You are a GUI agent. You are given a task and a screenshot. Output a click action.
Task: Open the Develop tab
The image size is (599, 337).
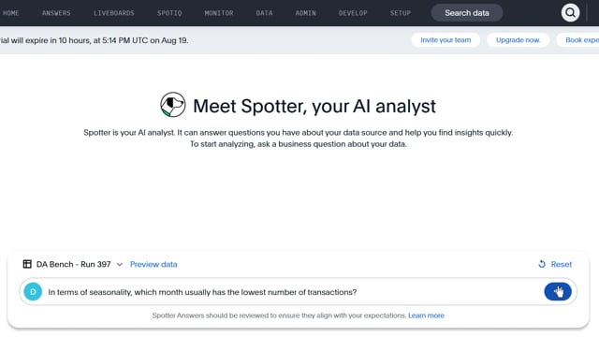[353, 13]
